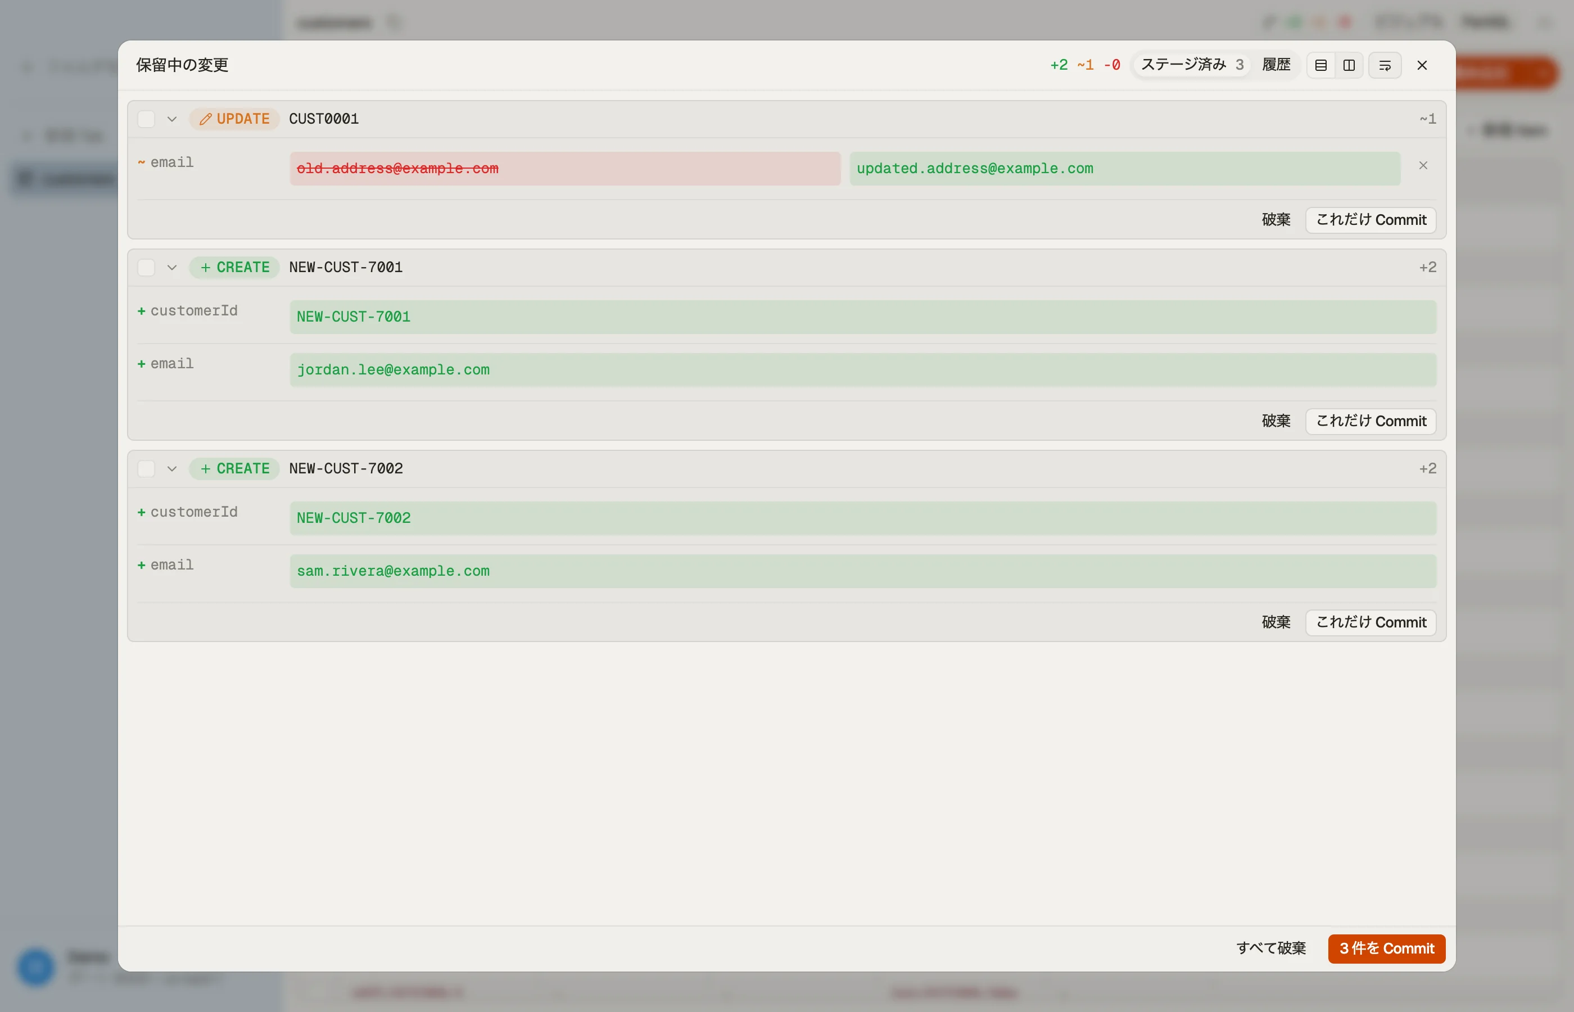Switch to unified diff view icon
1574x1012 pixels.
[x=1320, y=65]
